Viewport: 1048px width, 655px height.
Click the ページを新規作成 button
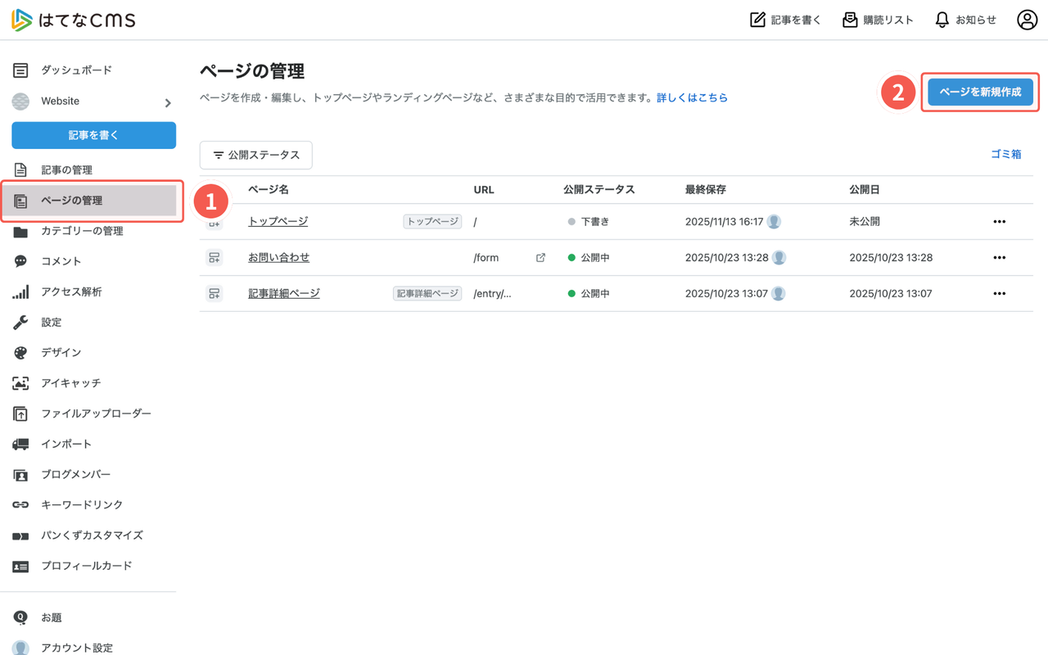(979, 93)
